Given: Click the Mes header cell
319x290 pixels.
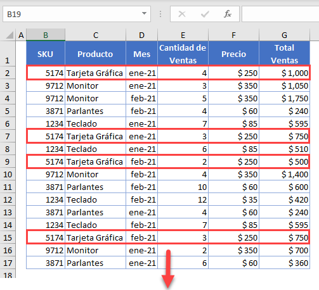Looking at the screenshot, I should coord(141,53).
